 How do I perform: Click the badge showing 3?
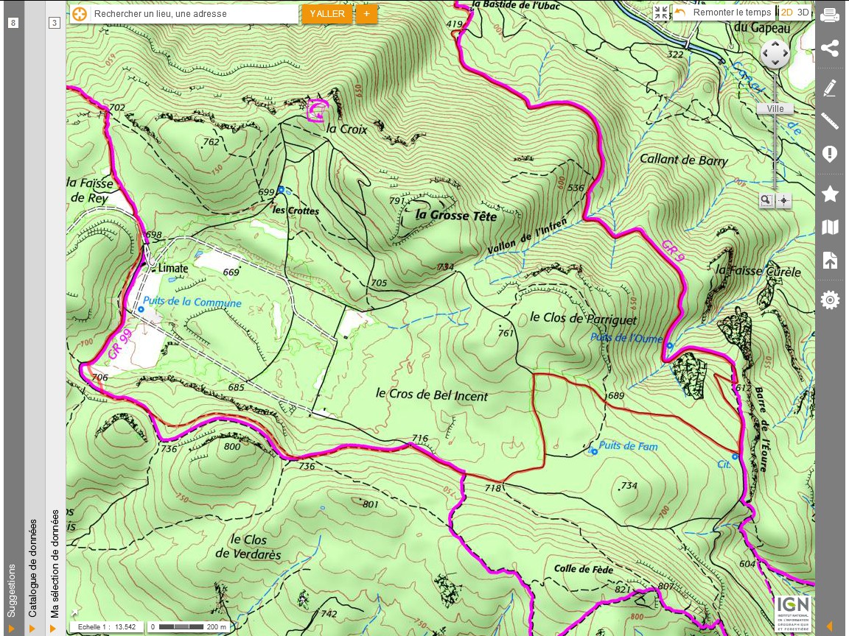tap(54, 23)
